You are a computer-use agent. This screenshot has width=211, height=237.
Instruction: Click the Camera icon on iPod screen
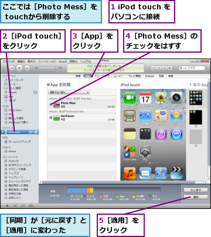(x=176, y=98)
